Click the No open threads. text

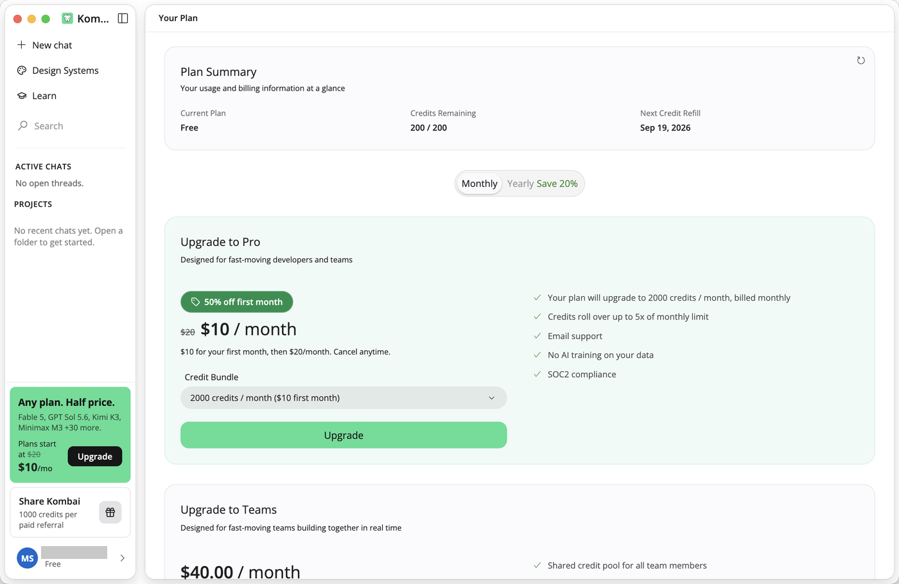tap(49, 183)
